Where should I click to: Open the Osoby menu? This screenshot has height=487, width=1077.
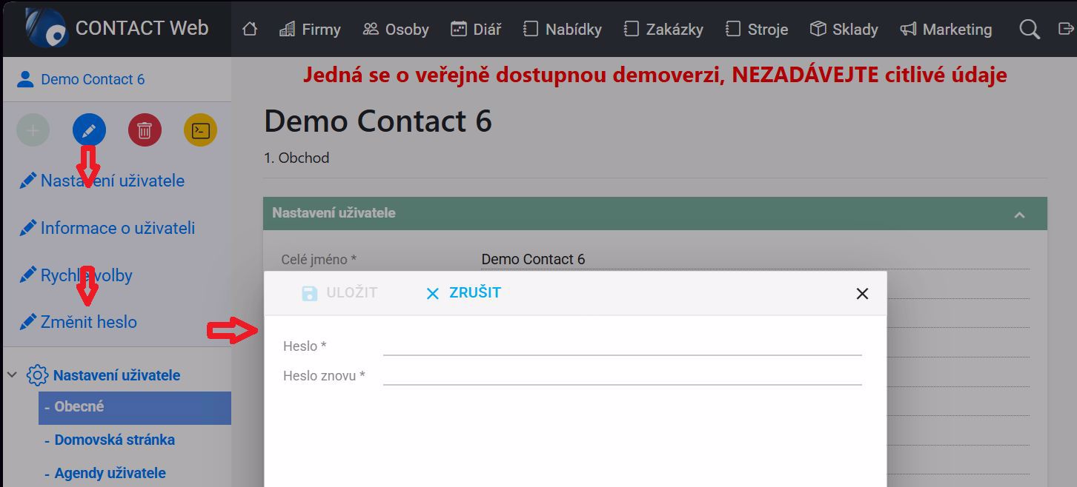click(396, 30)
